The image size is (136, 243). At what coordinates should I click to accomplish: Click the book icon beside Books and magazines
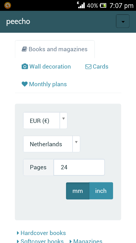(x=24, y=49)
